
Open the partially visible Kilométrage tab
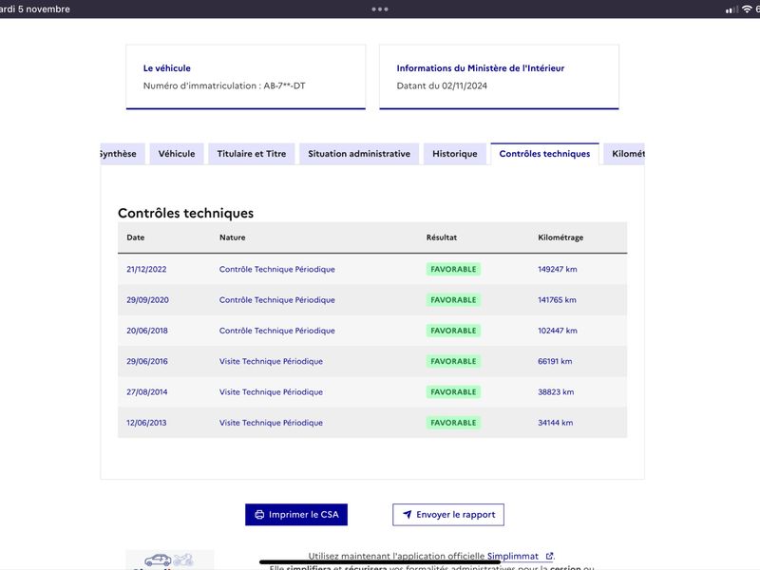pos(624,154)
